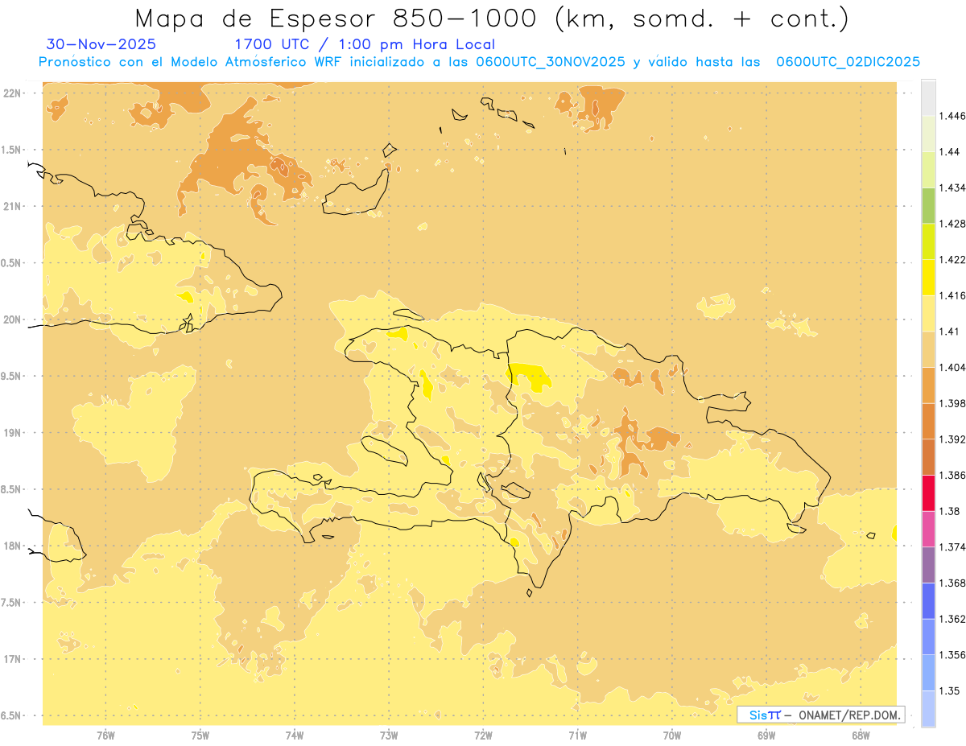Click the legend value '1.362'
The width and height of the screenshot is (966, 746).
[x=952, y=619]
